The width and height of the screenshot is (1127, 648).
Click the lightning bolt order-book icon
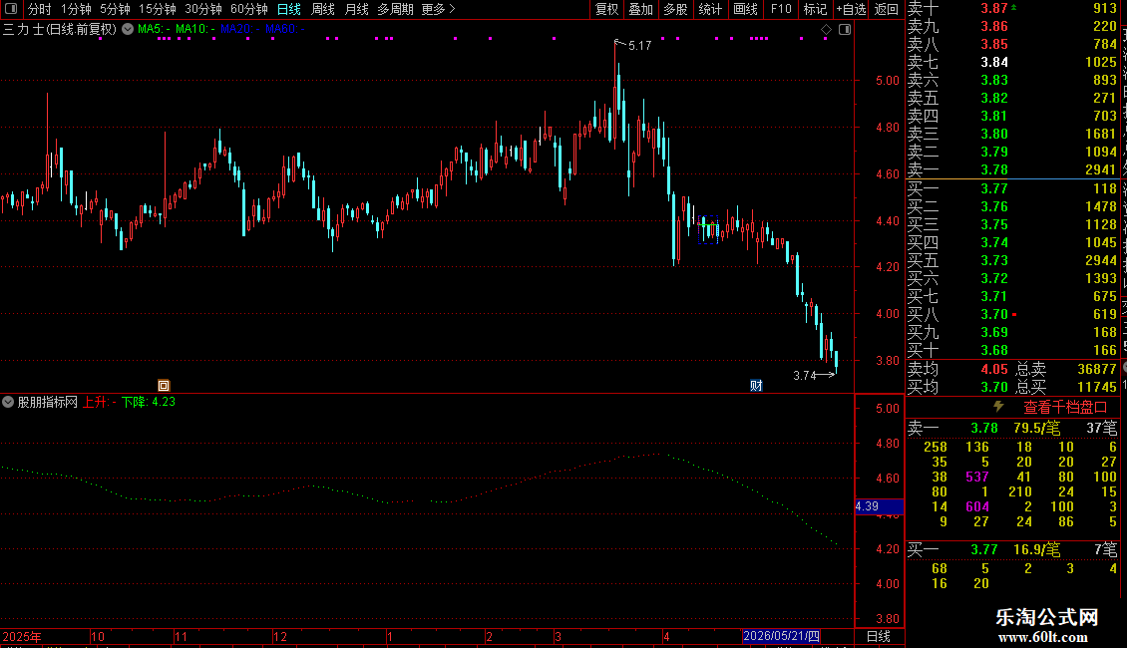coord(998,407)
